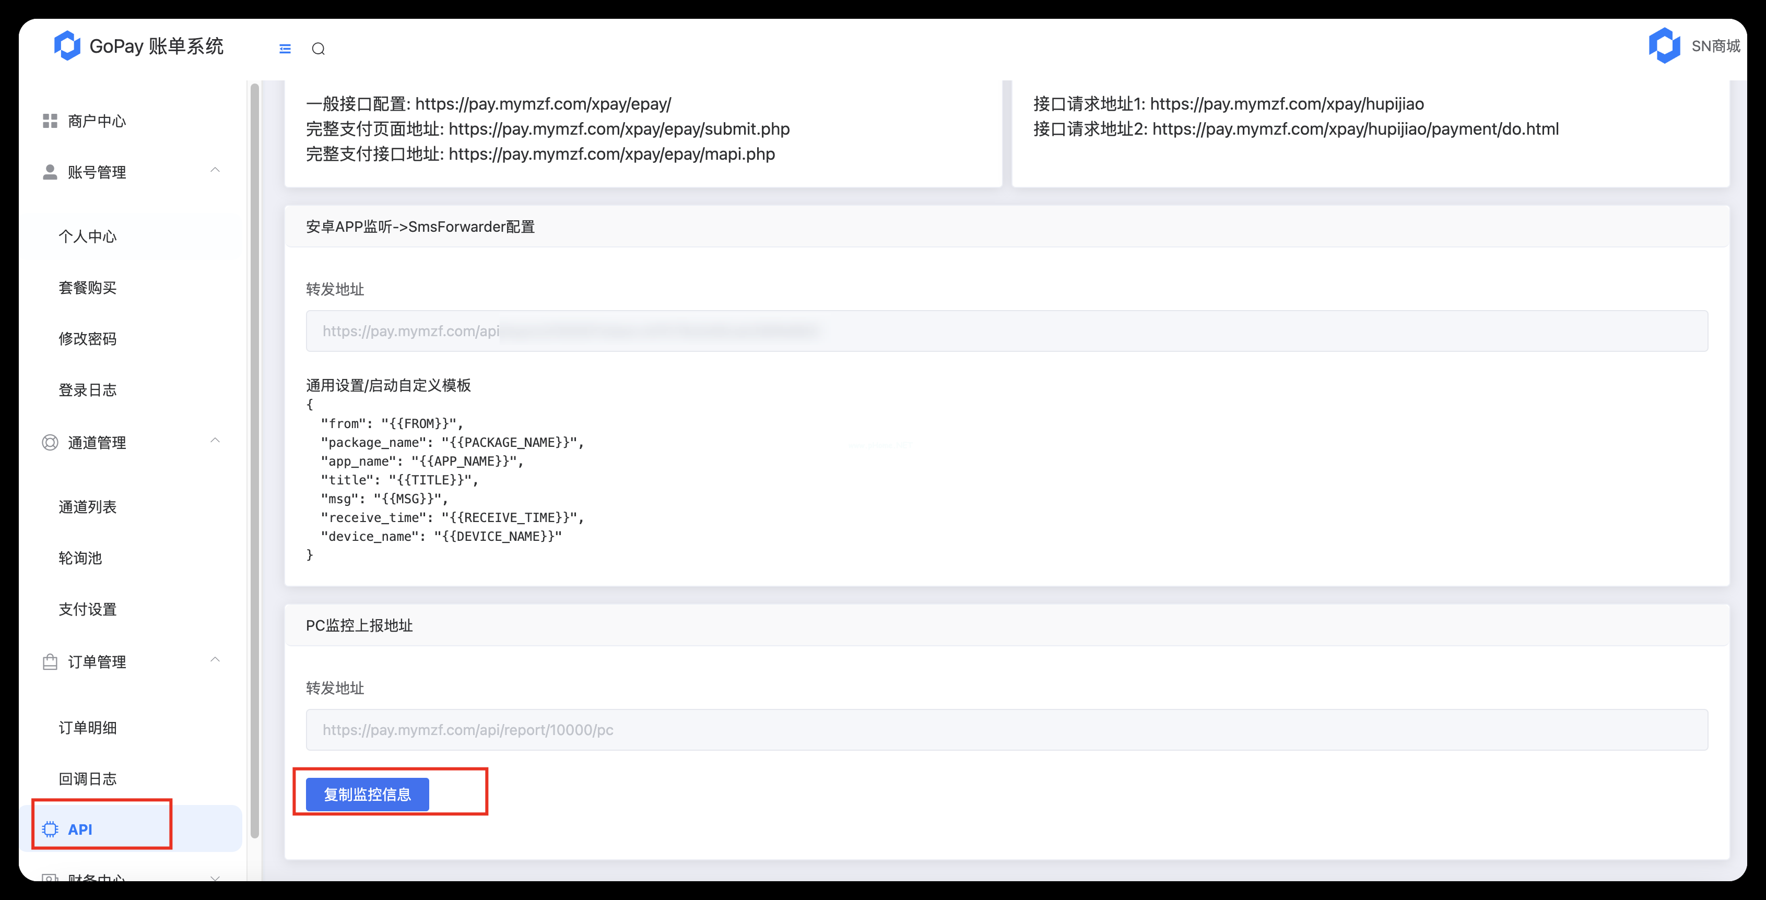Image resolution: width=1766 pixels, height=900 pixels.
Task: Click the 复制监控信息 button
Action: (x=368, y=795)
